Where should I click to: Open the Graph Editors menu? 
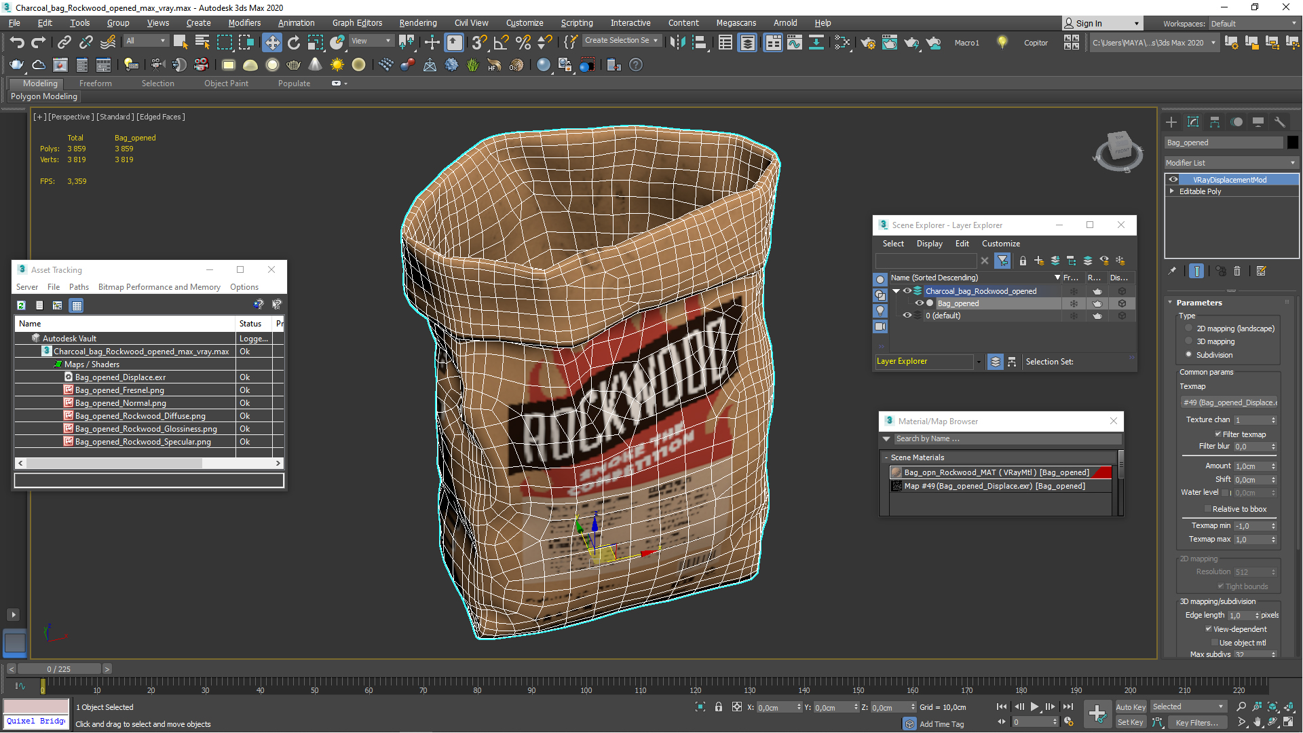(357, 23)
